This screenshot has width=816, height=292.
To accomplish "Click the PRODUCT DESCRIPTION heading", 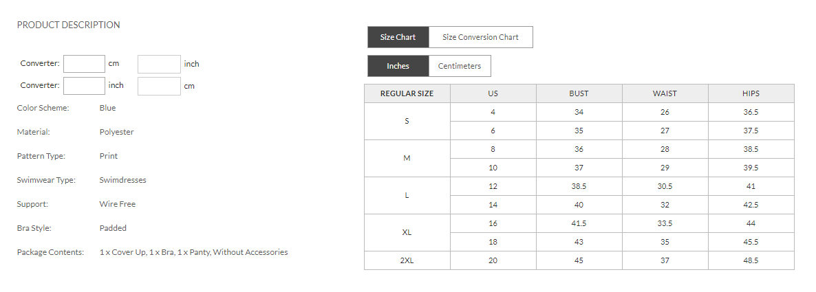I will [x=68, y=25].
